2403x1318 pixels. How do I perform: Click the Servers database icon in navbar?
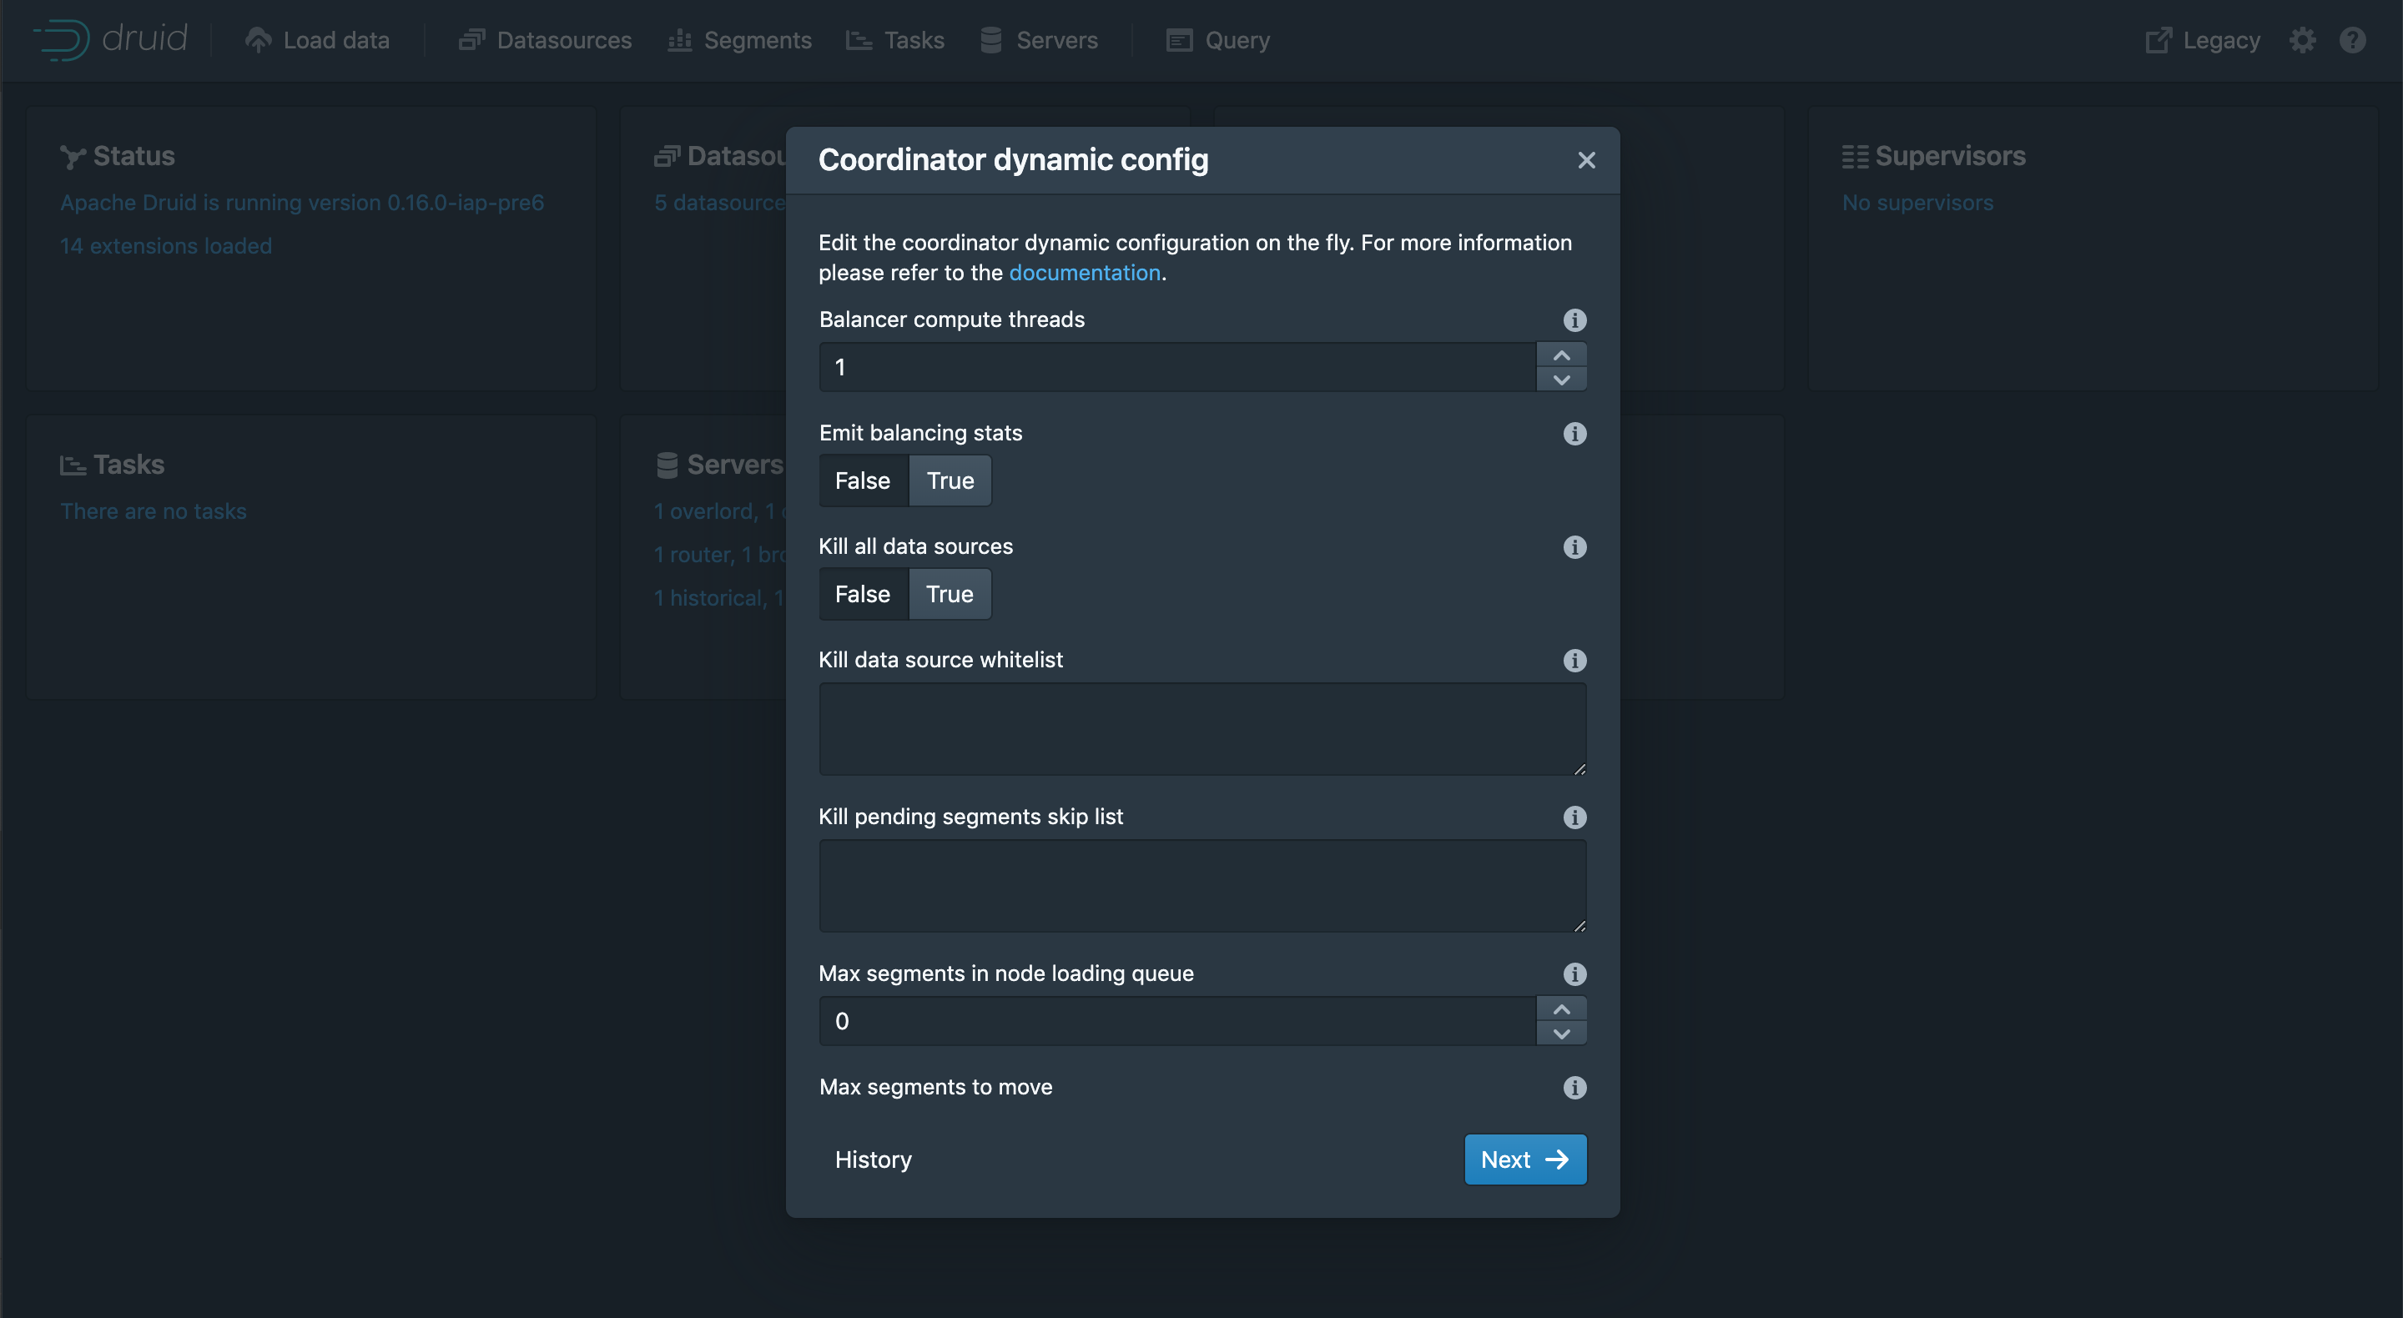click(x=990, y=40)
